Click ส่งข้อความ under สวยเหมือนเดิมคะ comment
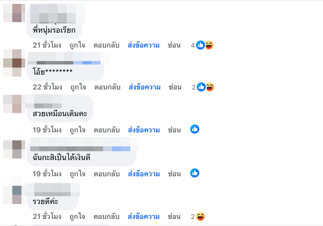 [144, 130]
